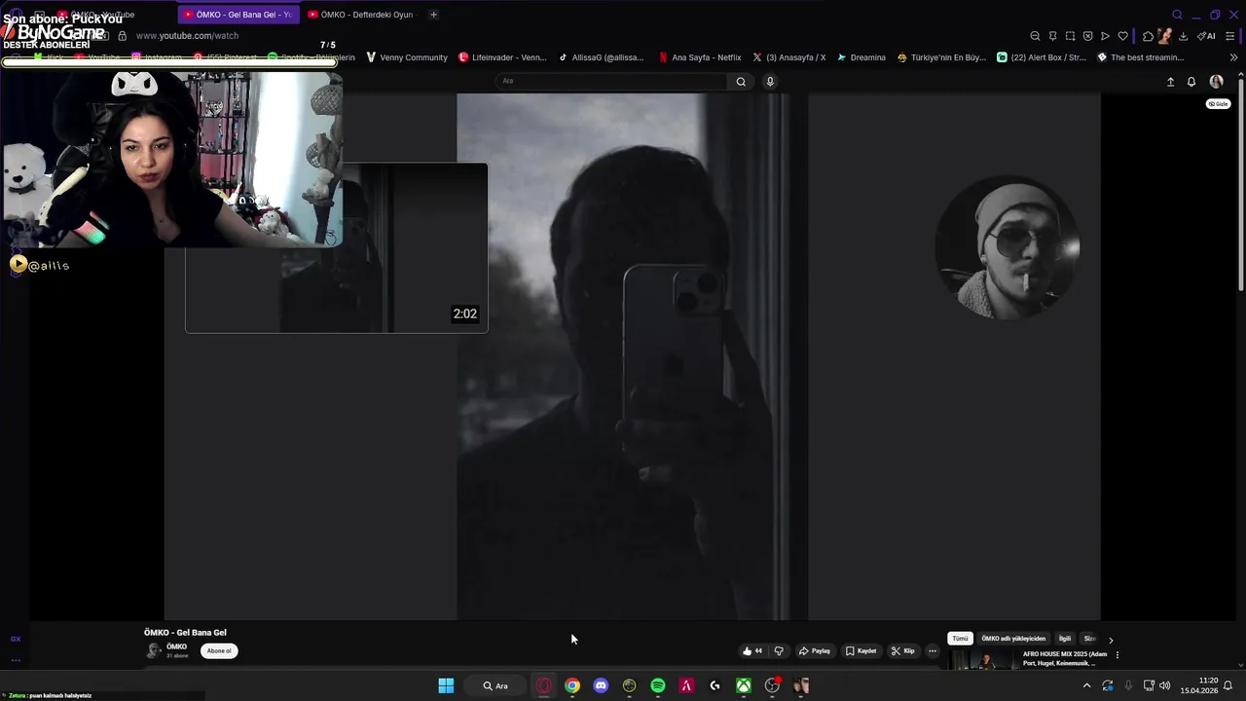Open Spotify from the taskbar
This screenshot has height=701, width=1246.
[658, 686]
